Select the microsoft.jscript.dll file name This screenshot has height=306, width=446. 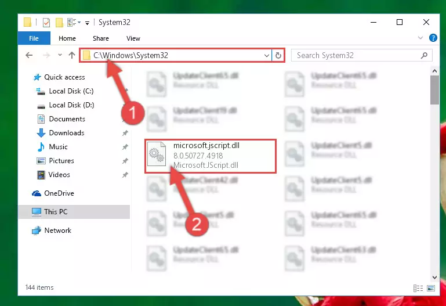(x=206, y=146)
